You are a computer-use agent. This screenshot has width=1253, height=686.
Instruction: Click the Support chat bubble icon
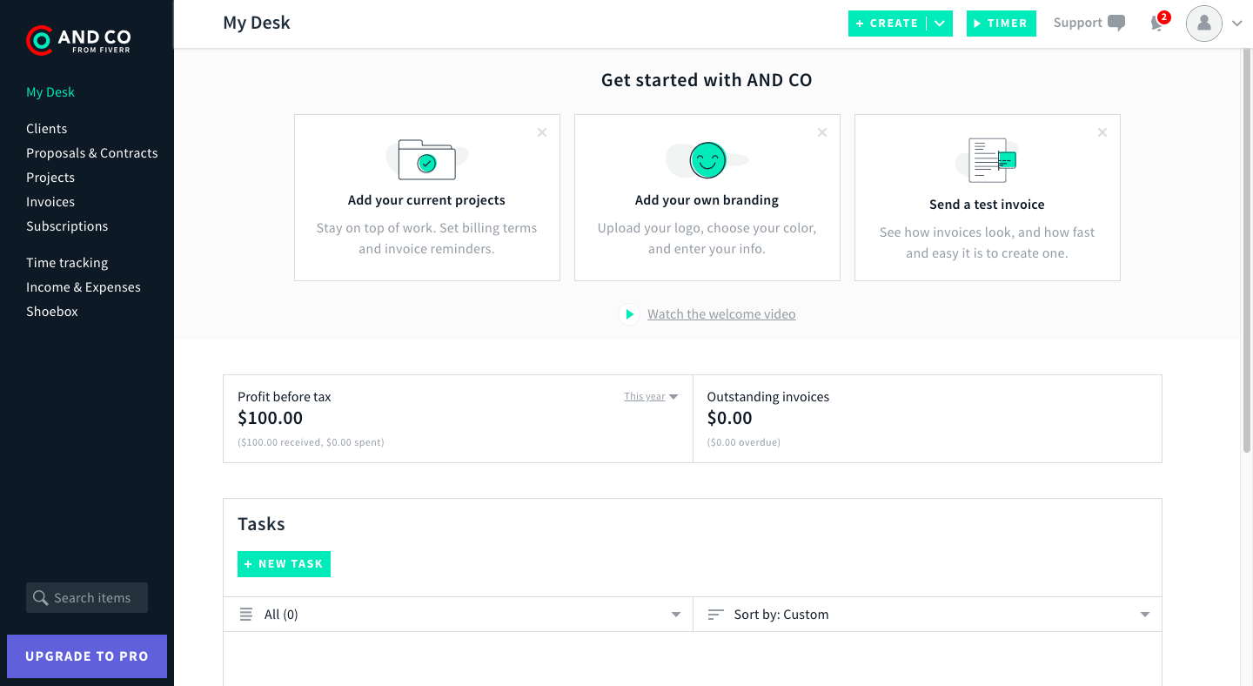pyautogui.click(x=1116, y=24)
